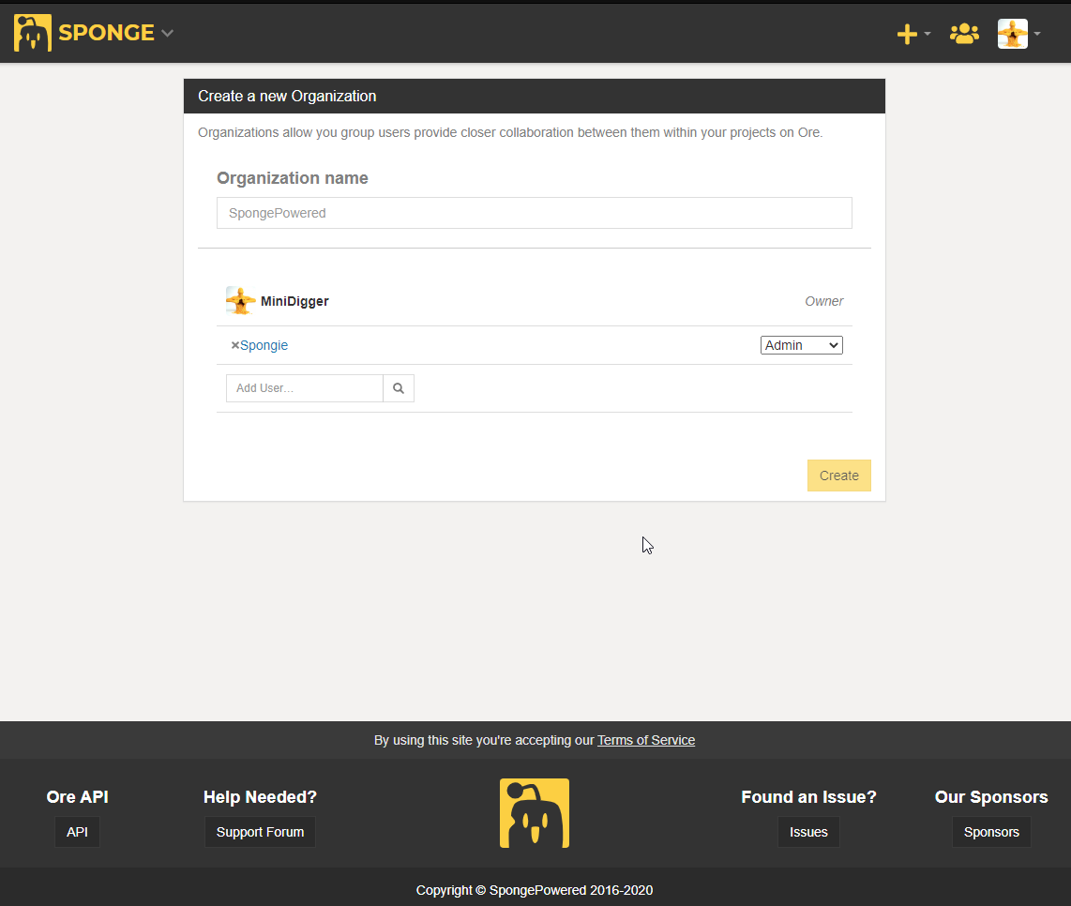Viewport: 1071px width, 906px height.
Task: Expand the caret beside the plus icon
Action: [927, 34]
